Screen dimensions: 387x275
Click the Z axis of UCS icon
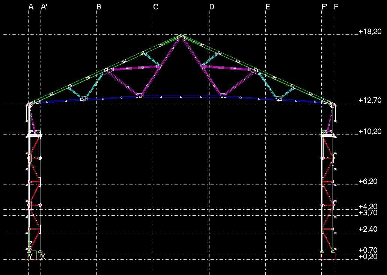pyautogui.click(x=30, y=245)
